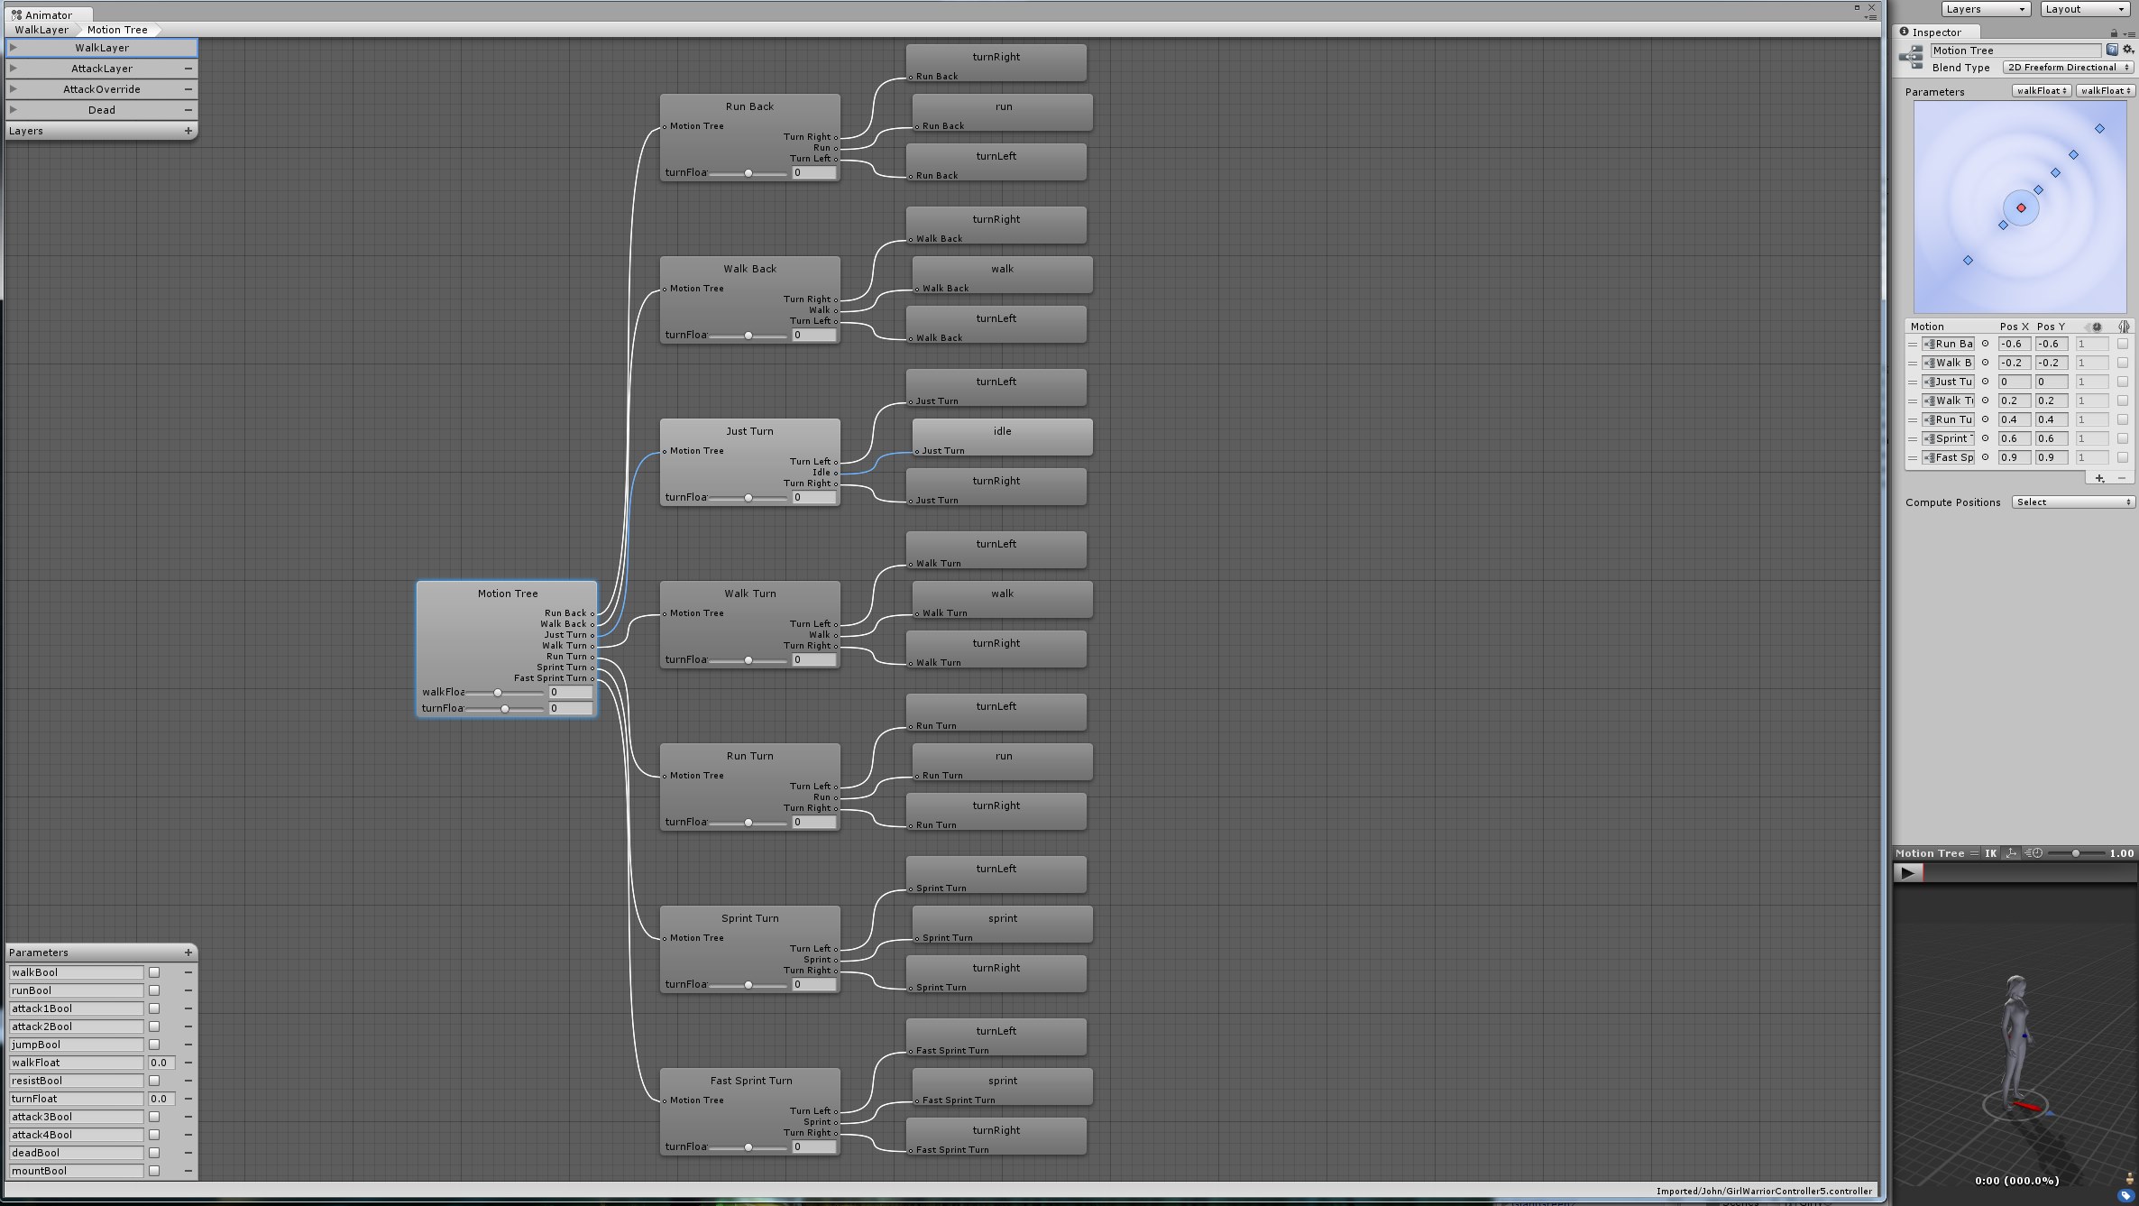Open the Blend Type dropdown
The image size is (2139, 1206).
(x=2068, y=68)
